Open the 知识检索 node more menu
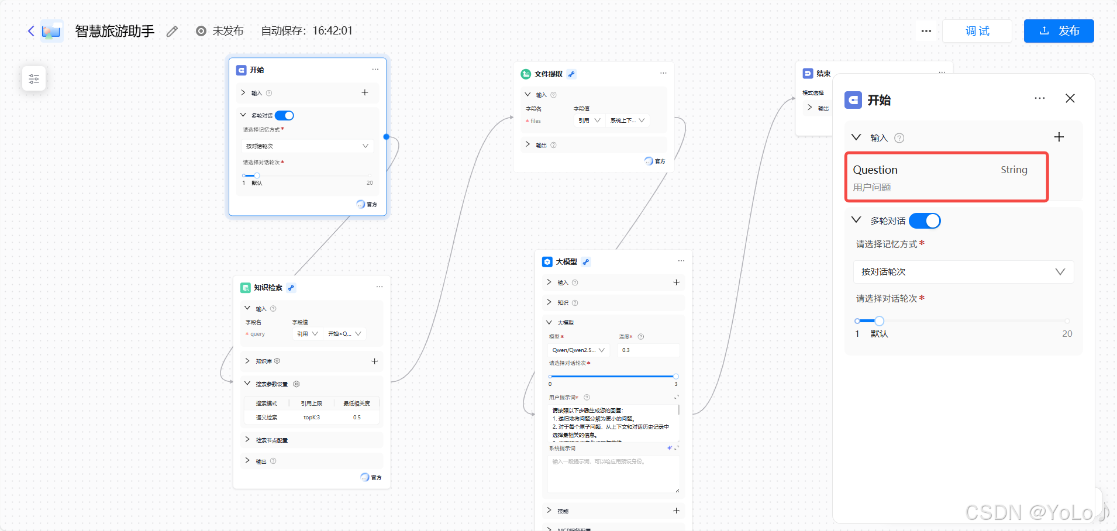Viewport: 1117px width, 531px height. coord(379,287)
